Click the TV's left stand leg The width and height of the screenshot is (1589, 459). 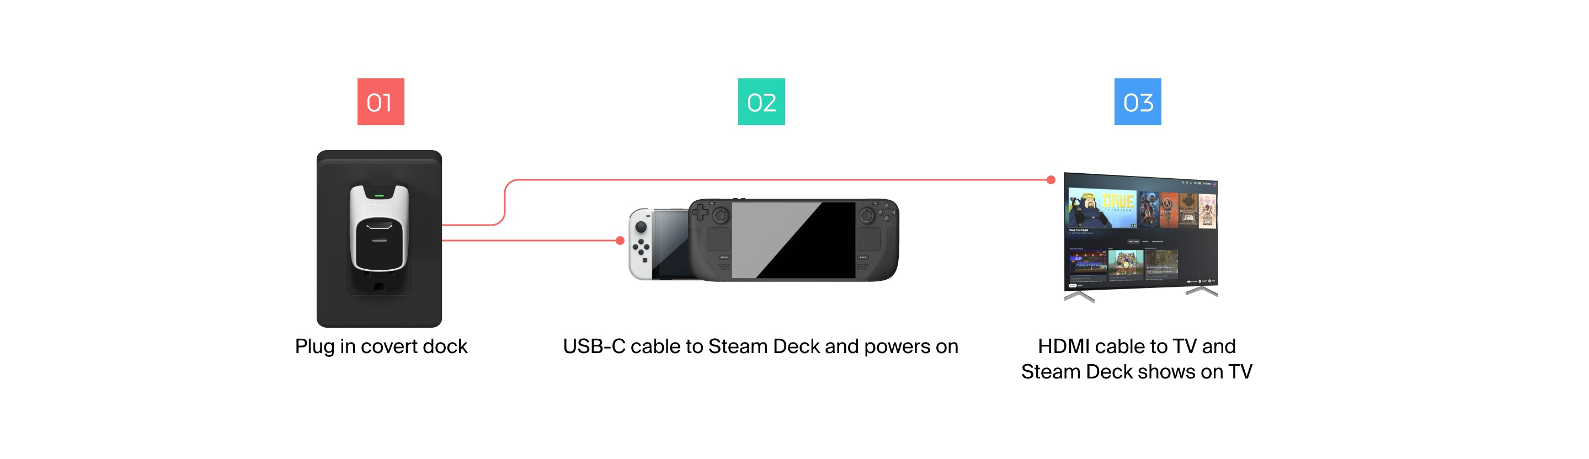(x=1080, y=297)
